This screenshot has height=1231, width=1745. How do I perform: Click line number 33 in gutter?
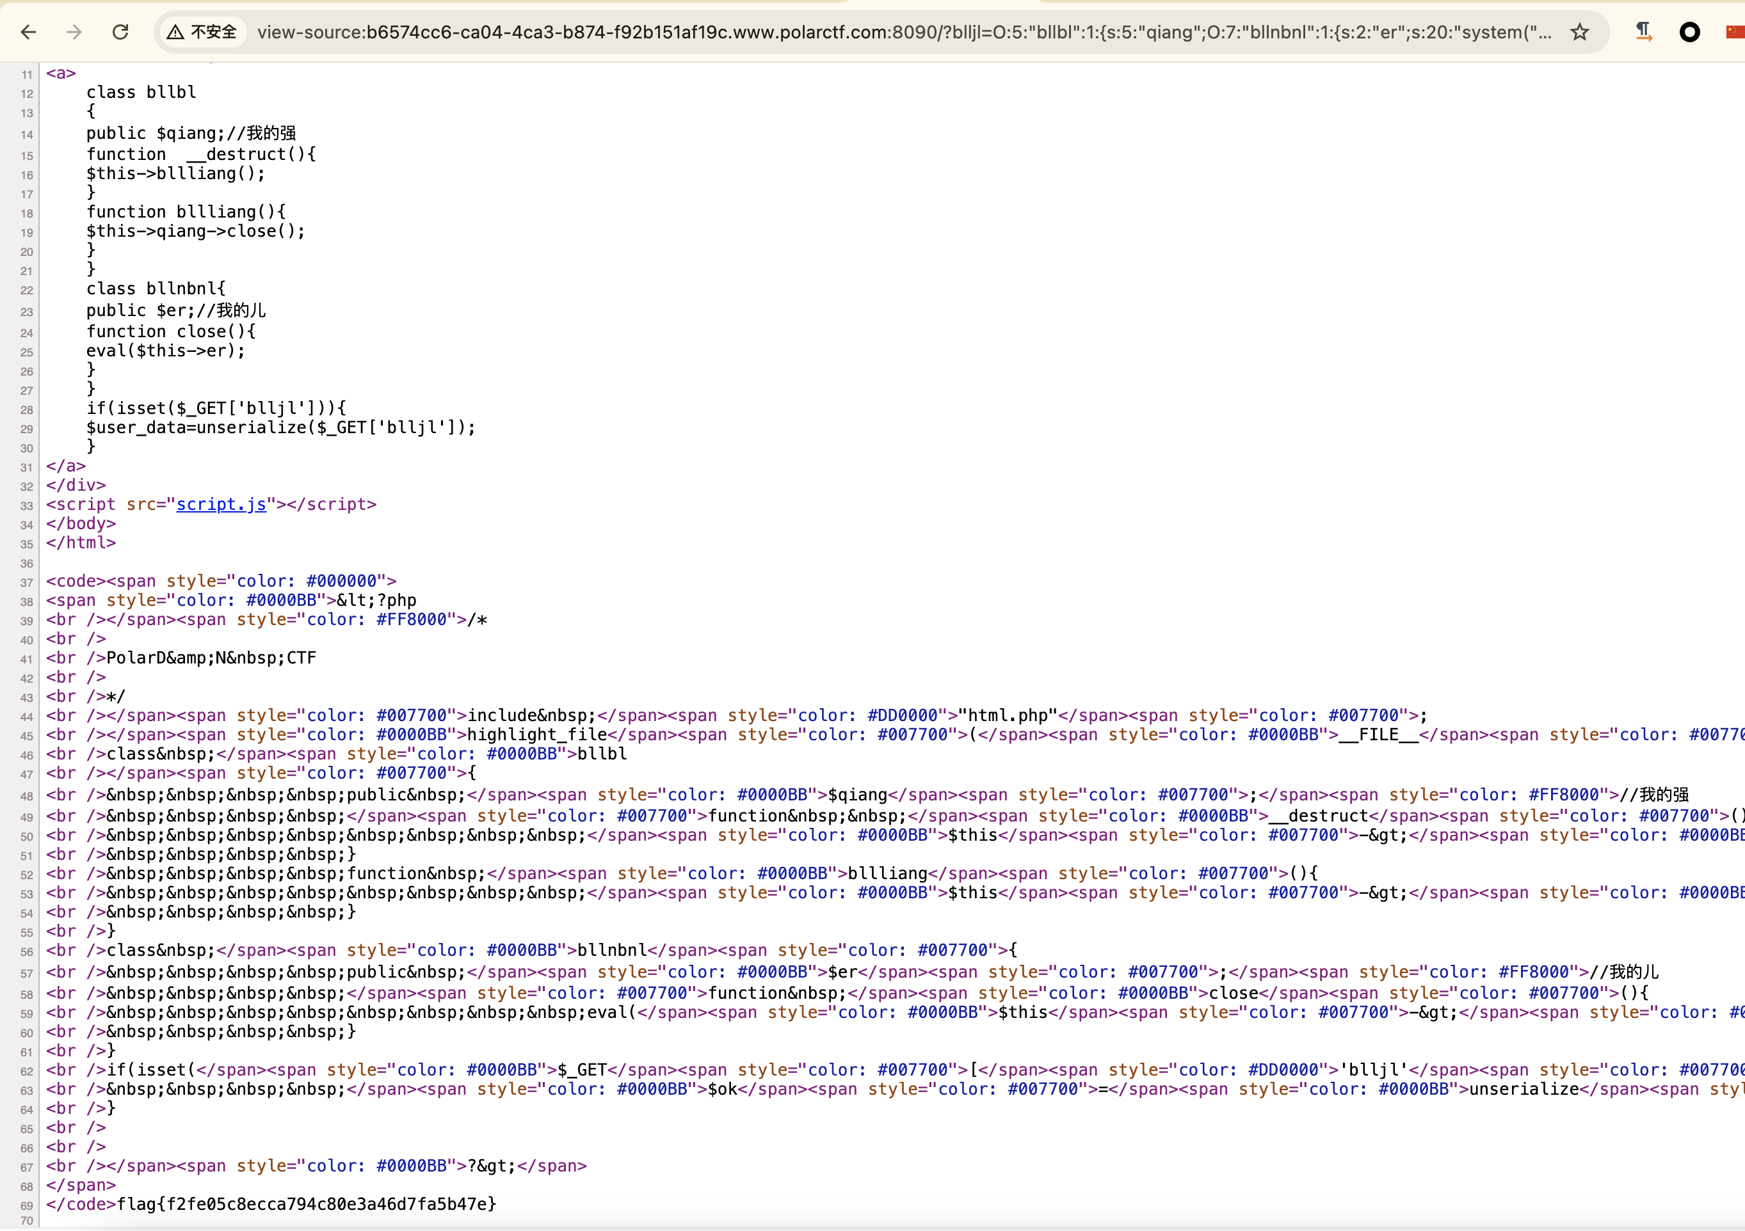(27, 505)
